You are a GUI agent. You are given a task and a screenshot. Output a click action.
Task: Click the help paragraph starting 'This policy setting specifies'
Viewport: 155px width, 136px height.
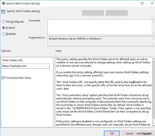click(x=103, y=62)
